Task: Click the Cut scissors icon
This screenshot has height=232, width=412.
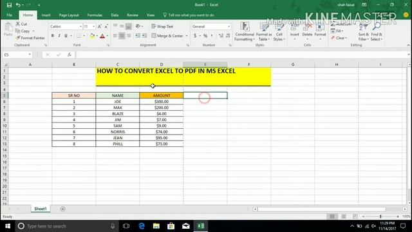Action: pyautogui.click(x=18, y=24)
